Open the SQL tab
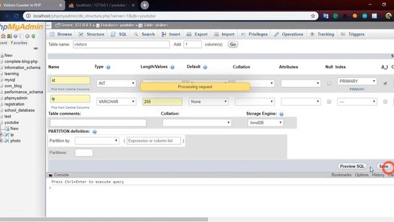Image resolution: width=394 pixels, height=222 pixels. coord(119,35)
